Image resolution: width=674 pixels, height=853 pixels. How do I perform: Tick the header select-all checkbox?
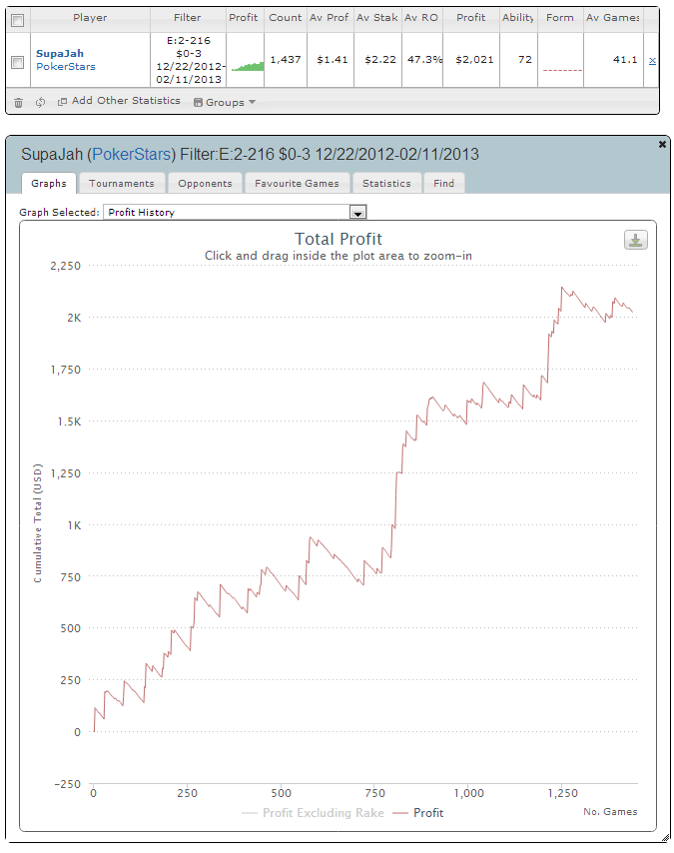click(x=18, y=20)
